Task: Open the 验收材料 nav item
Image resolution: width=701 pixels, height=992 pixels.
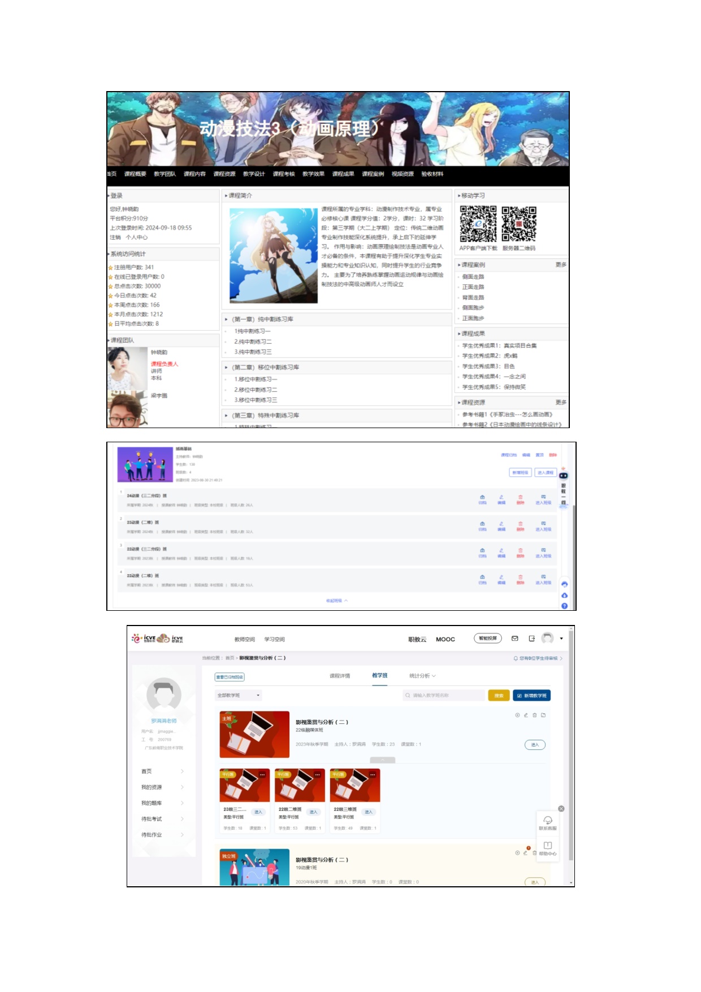Action: tap(432, 174)
